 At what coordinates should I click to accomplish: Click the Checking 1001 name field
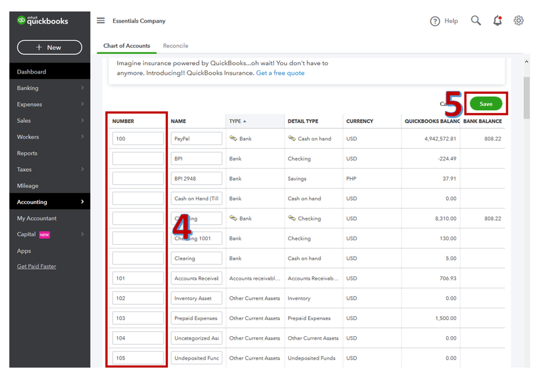click(x=196, y=239)
